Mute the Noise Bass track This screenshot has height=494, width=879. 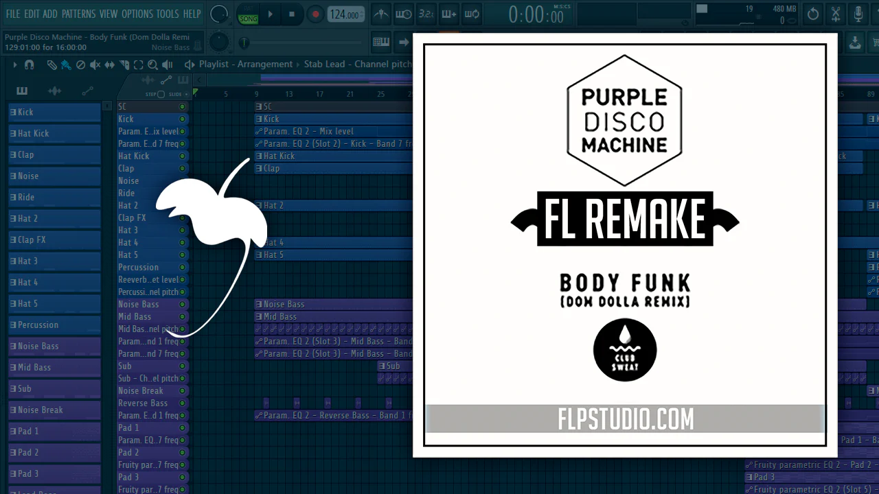click(183, 304)
